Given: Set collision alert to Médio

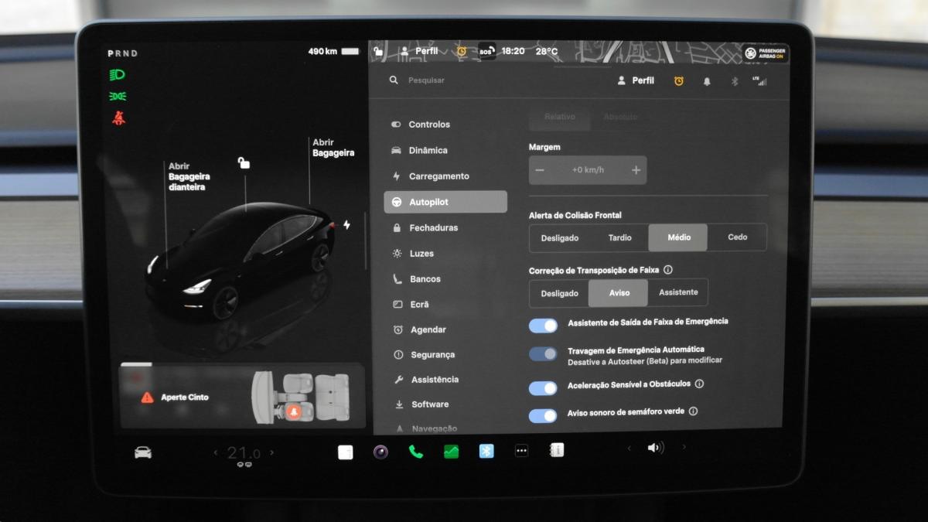Looking at the screenshot, I should click(x=677, y=237).
